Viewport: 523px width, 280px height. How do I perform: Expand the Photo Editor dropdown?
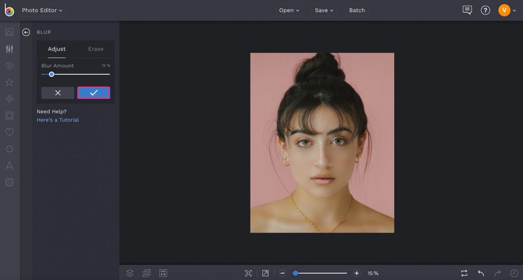click(x=42, y=11)
